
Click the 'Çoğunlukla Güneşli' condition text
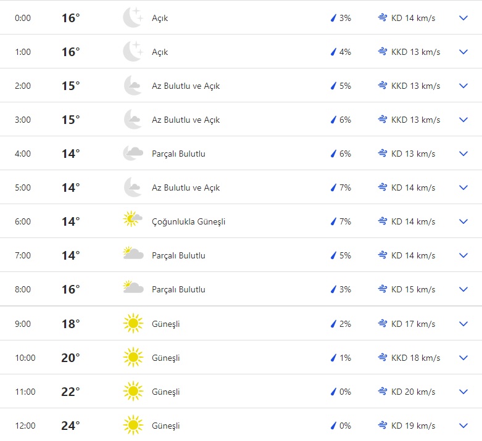188,221
